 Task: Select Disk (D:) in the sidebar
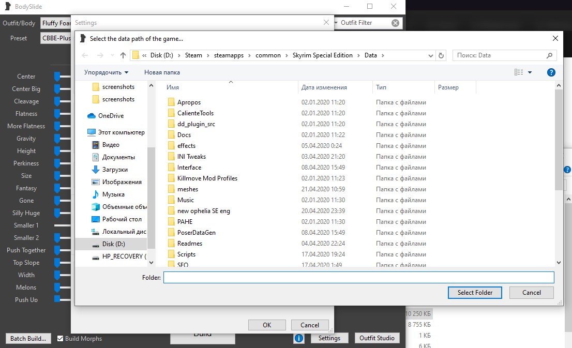point(113,244)
